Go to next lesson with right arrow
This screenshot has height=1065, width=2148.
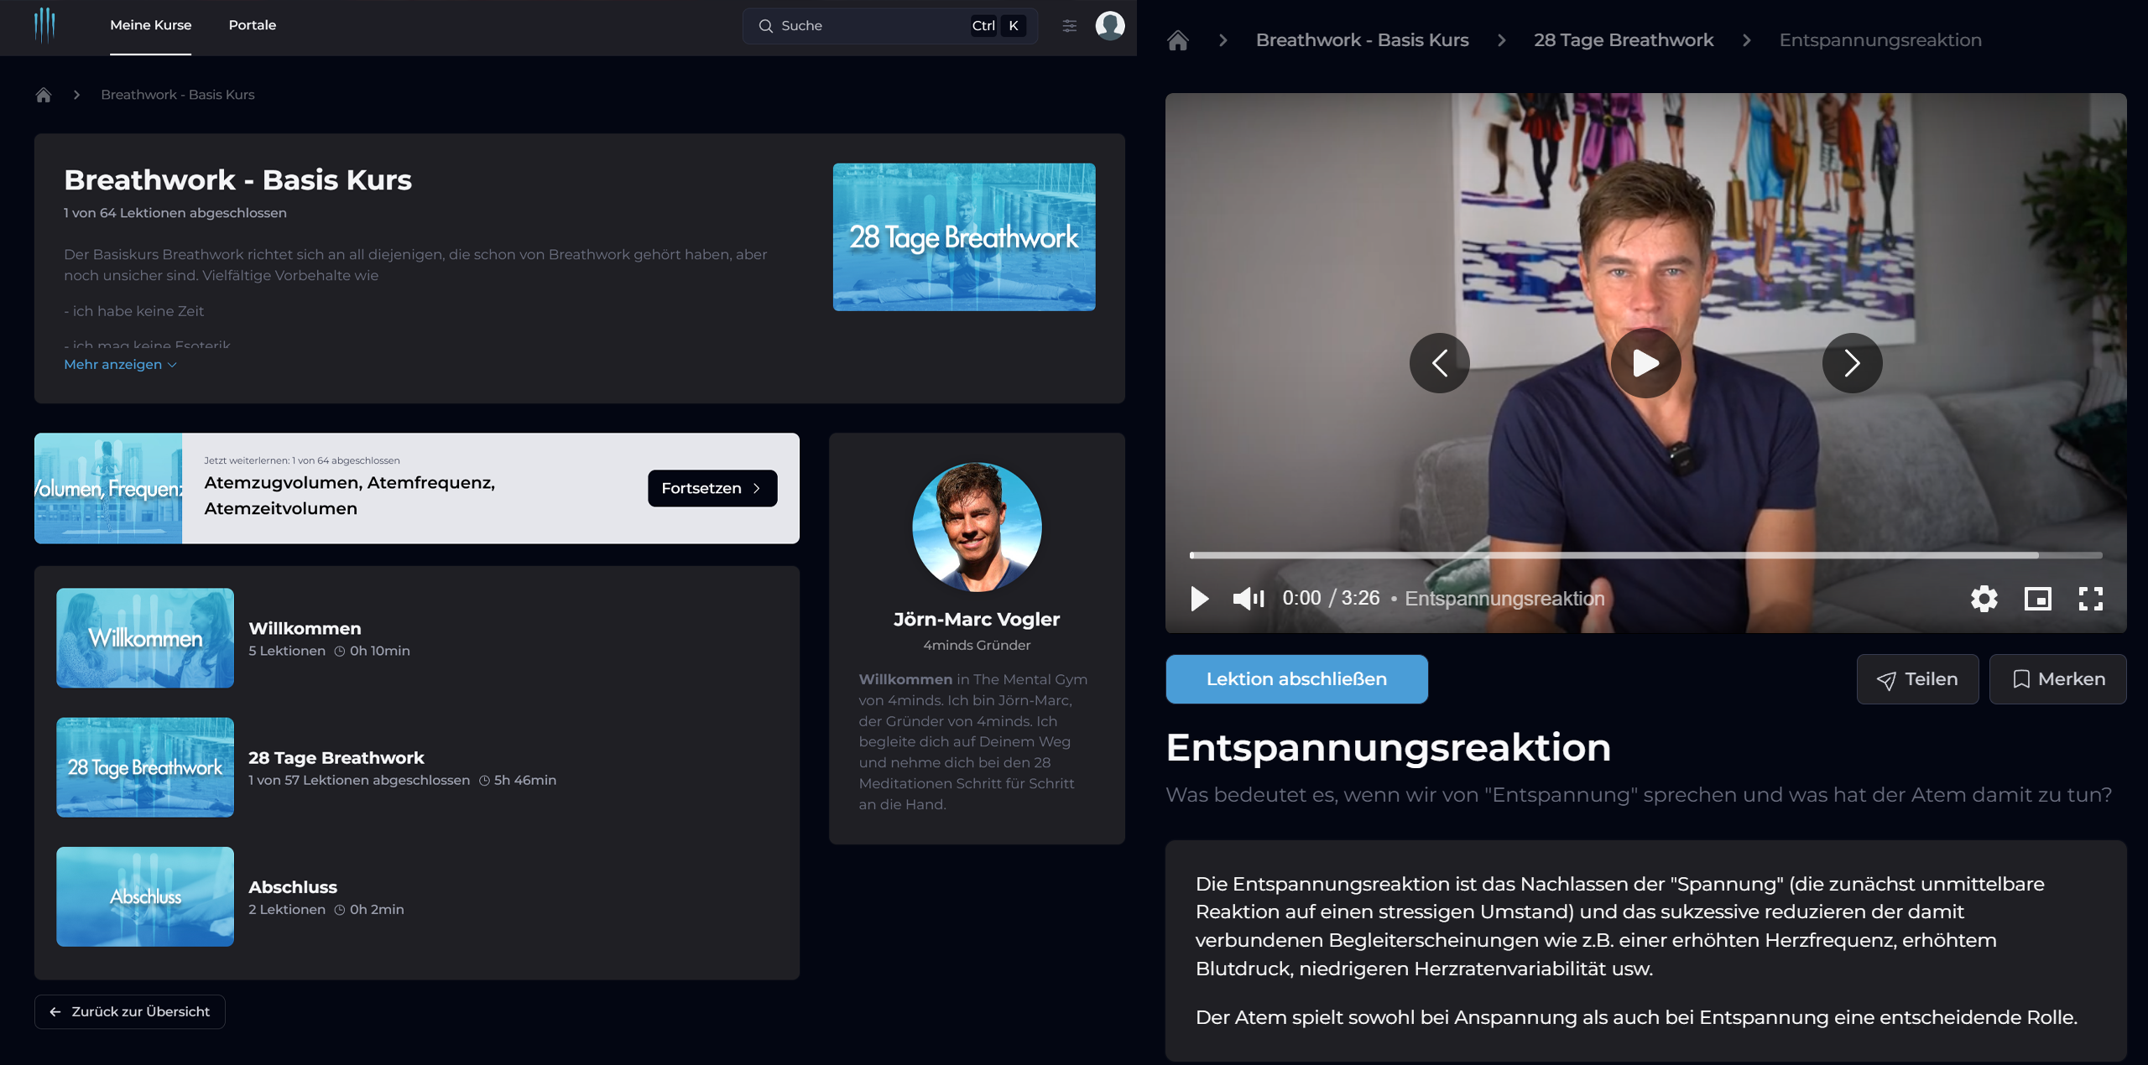pos(1852,363)
